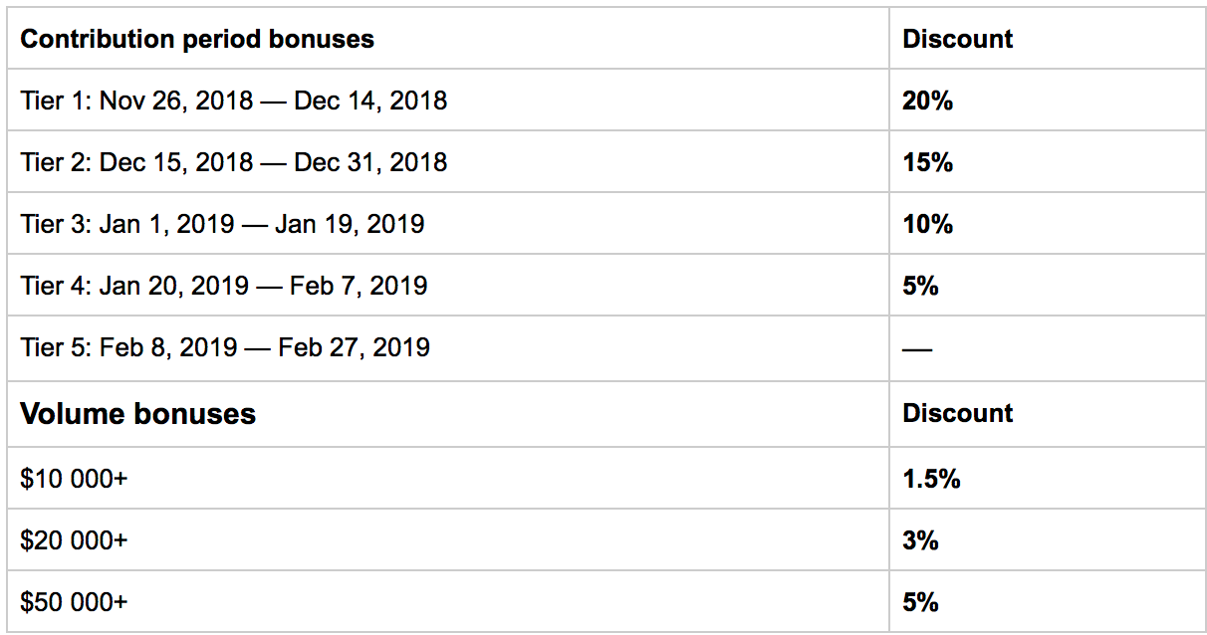Click the dash in the Tier 5 row

tap(917, 349)
